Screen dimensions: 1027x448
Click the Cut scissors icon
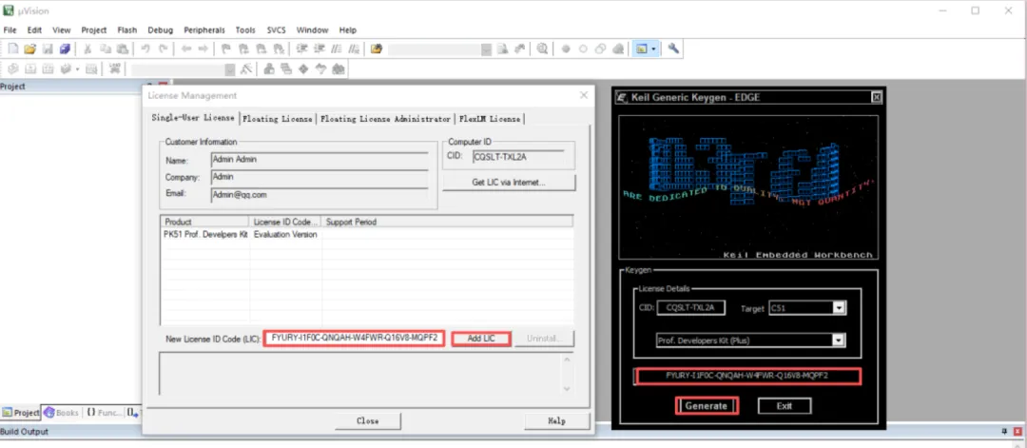(87, 49)
